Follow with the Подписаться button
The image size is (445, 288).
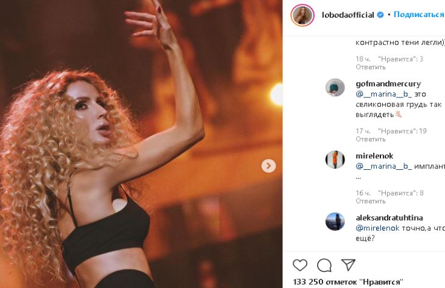419,15
